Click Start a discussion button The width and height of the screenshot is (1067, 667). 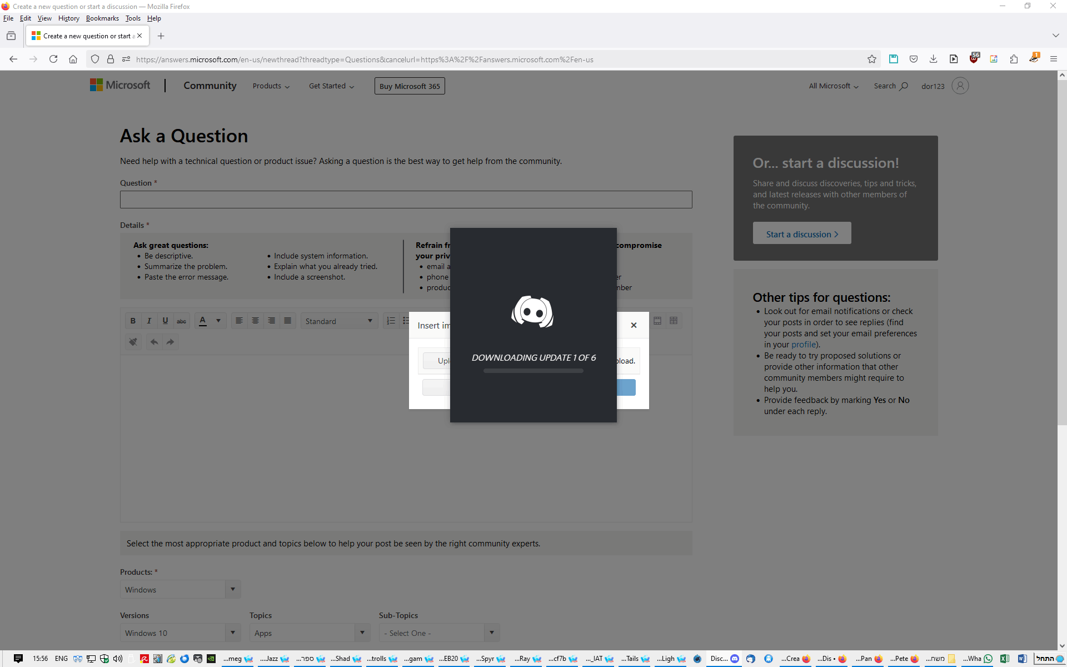point(801,234)
